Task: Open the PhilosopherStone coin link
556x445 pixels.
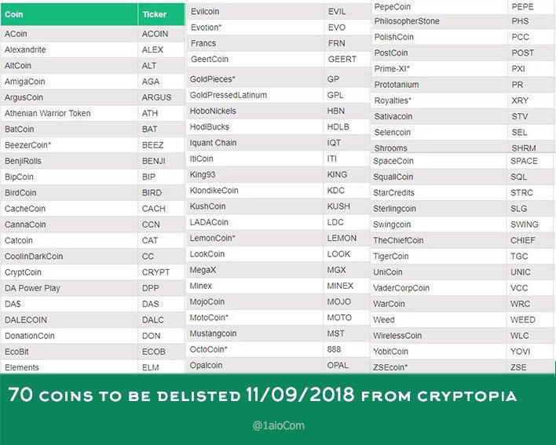Action: [x=408, y=21]
